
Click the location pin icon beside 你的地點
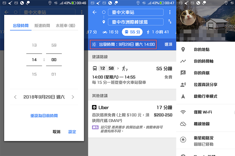(x=183, y=49)
